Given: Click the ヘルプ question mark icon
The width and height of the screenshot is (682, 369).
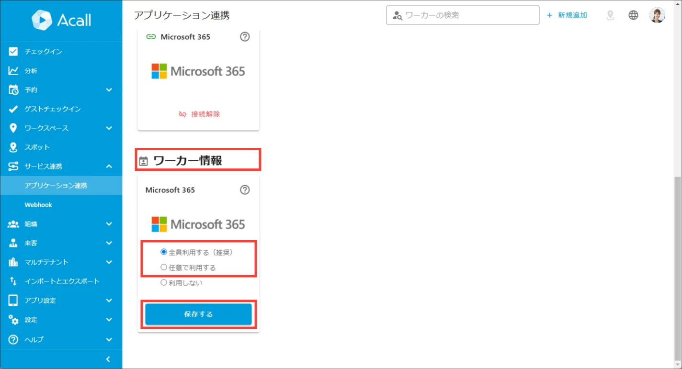Looking at the screenshot, I should [x=13, y=339].
